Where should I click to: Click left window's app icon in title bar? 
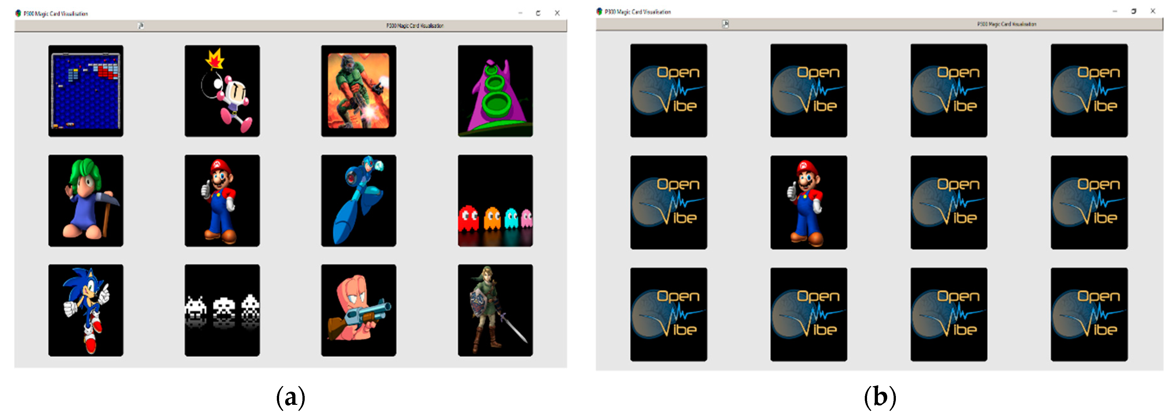pyautogui.click(x=18, y=13)
